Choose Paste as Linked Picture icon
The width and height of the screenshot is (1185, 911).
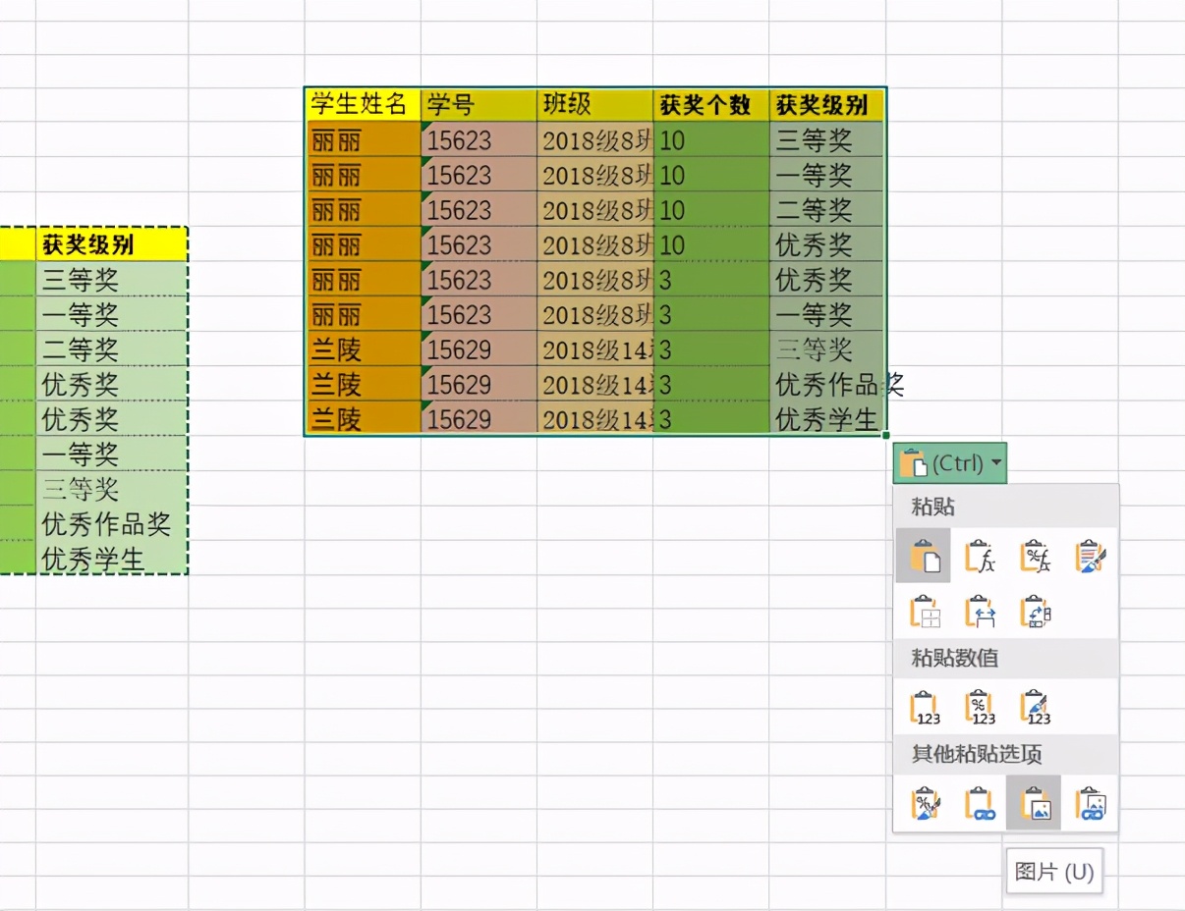click(1090, 802)
